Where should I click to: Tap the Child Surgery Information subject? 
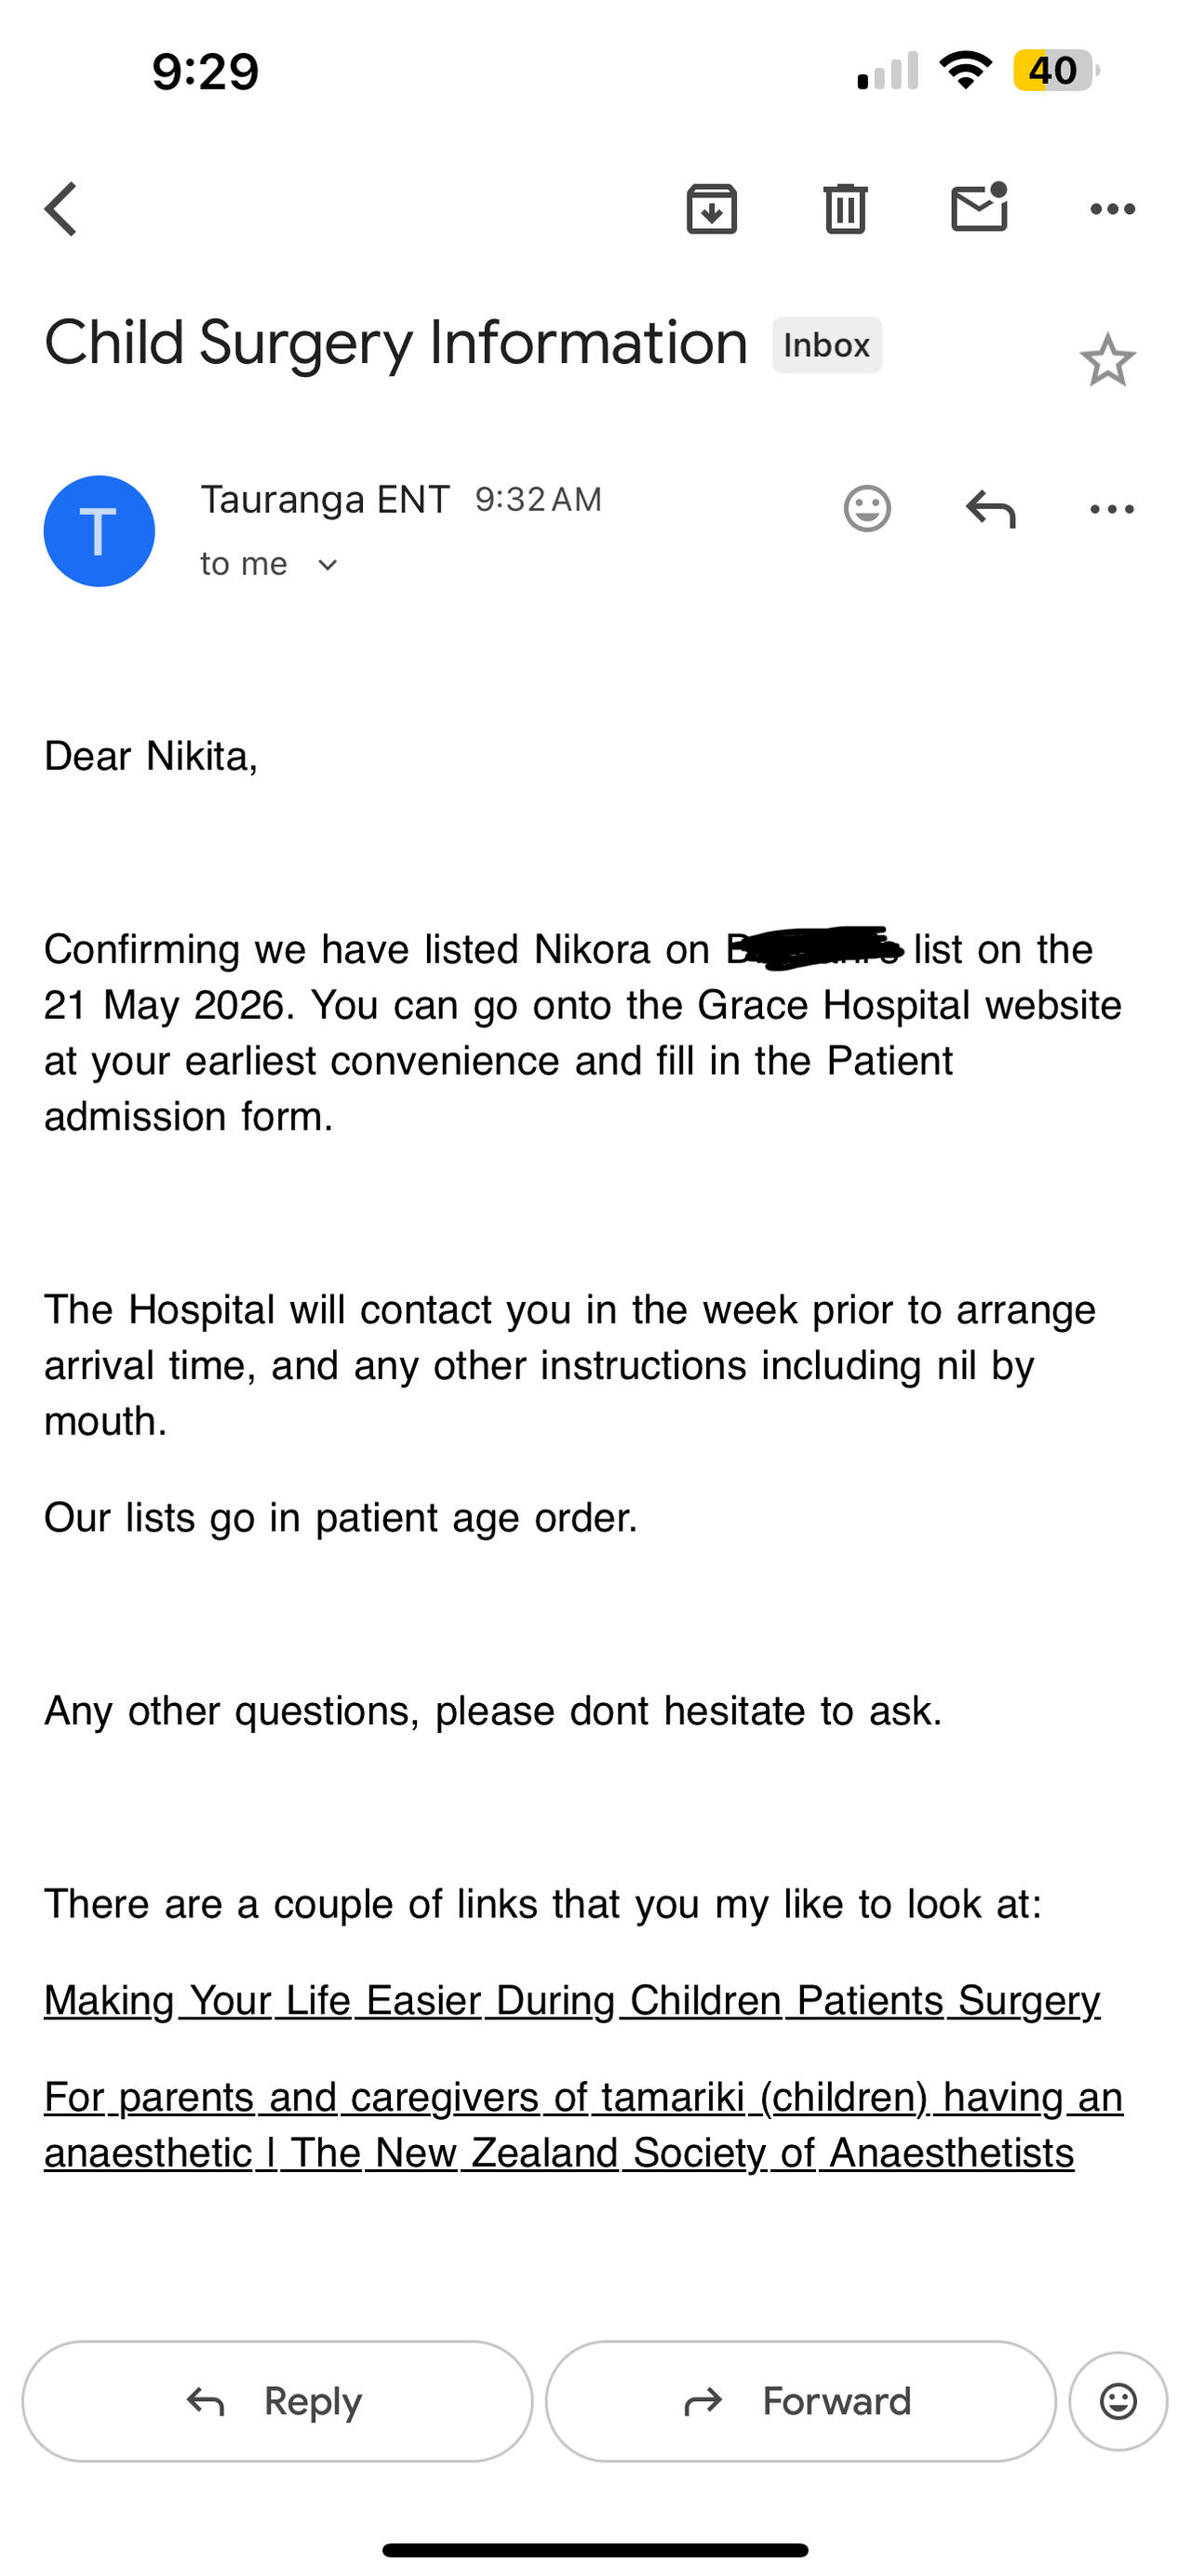click(396, 343)
